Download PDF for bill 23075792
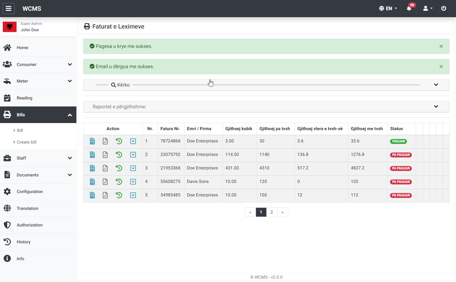The width and height of the screenshot is (456, 282). click(105, 155)
